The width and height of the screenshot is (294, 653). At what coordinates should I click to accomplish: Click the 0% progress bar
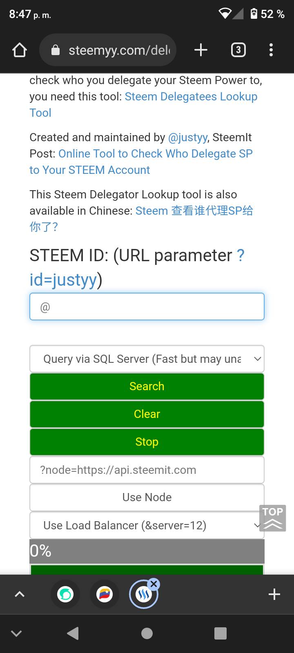click(147, 551)
